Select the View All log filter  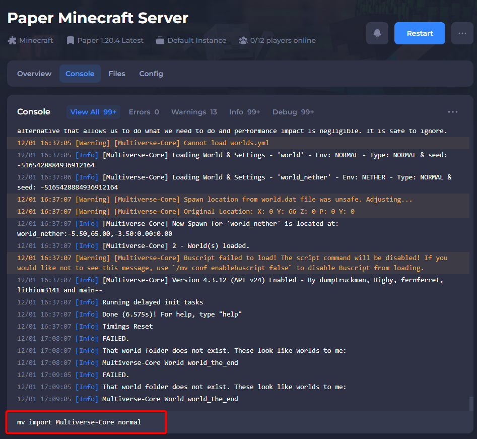click(93, 112)
